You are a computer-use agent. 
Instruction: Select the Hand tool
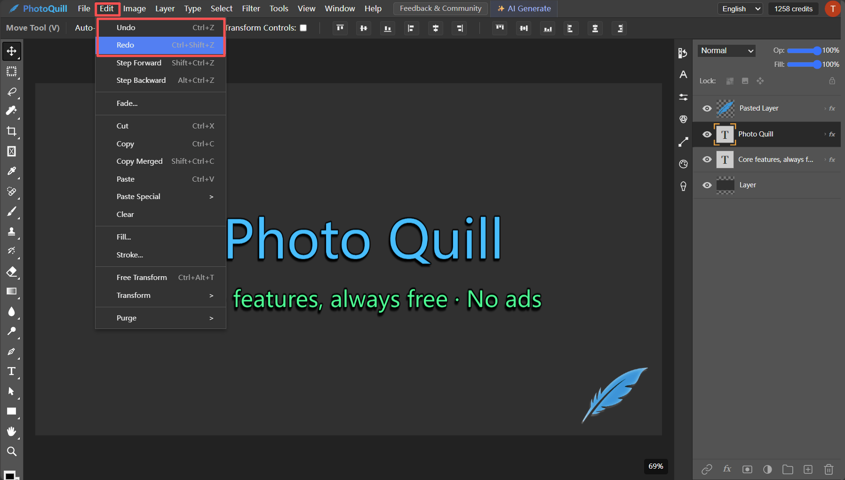click(x=11, y=432)
